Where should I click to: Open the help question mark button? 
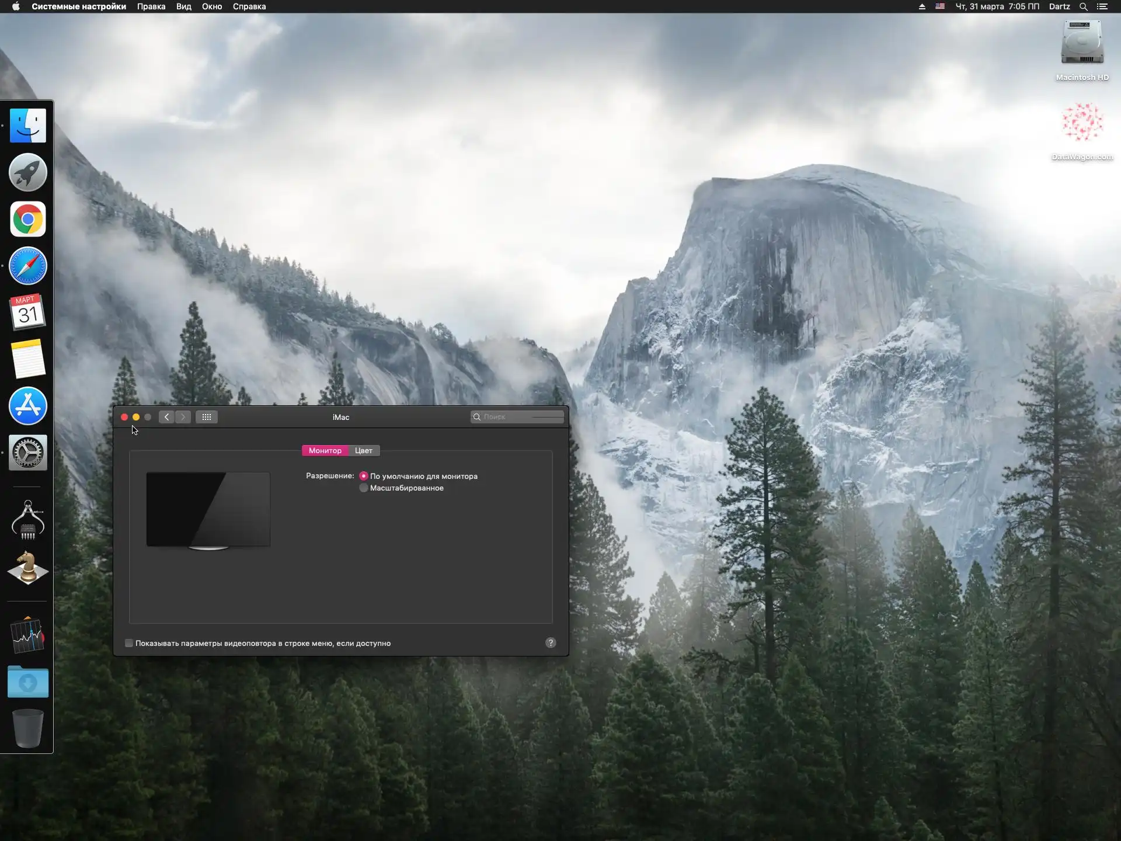550,643
